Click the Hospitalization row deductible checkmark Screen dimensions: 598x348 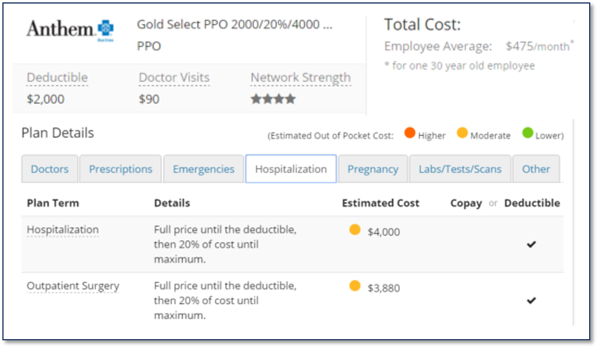(x=531, y=244)
